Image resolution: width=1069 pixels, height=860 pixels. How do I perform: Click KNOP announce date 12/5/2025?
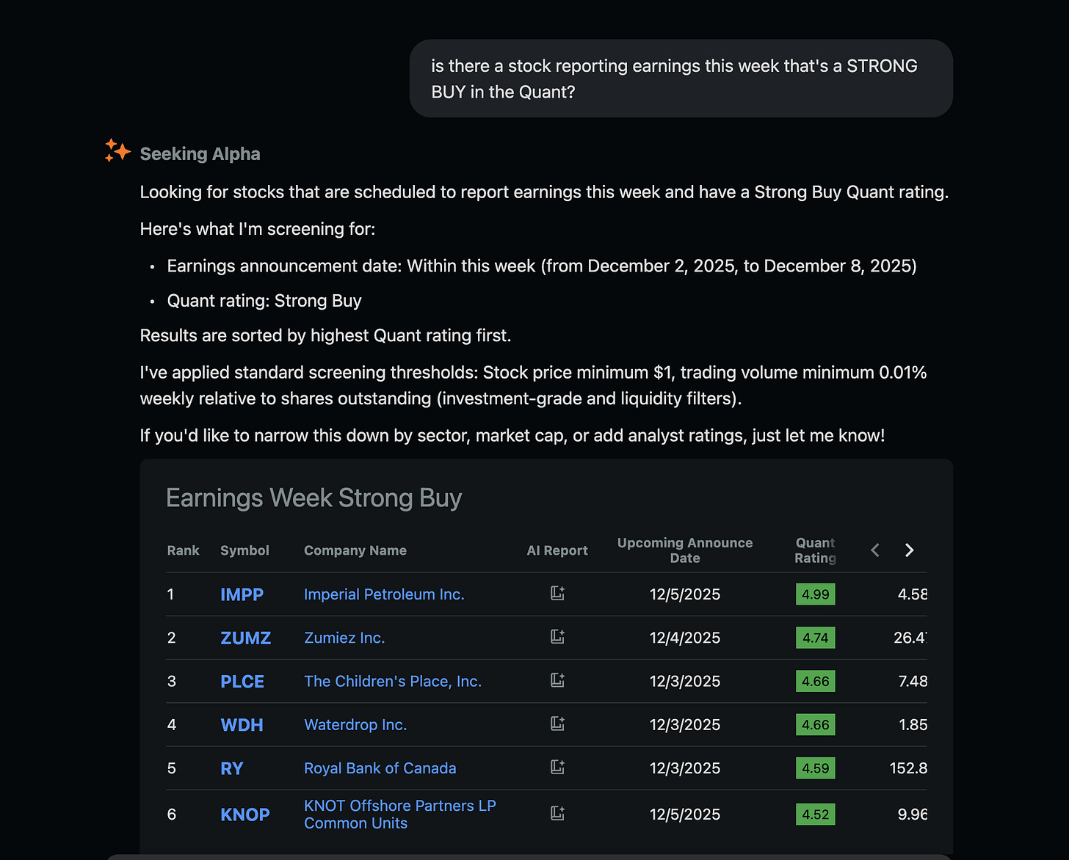(685, 815)
